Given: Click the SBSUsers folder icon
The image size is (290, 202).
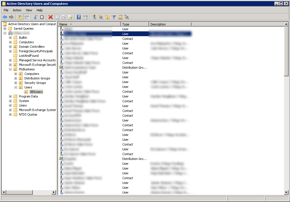Looking at the screenshot, I should pyautogui.click(x=26, y=92).
